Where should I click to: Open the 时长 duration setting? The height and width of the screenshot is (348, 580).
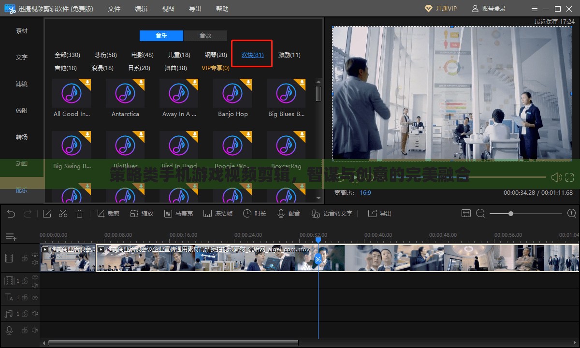[255, 214]
